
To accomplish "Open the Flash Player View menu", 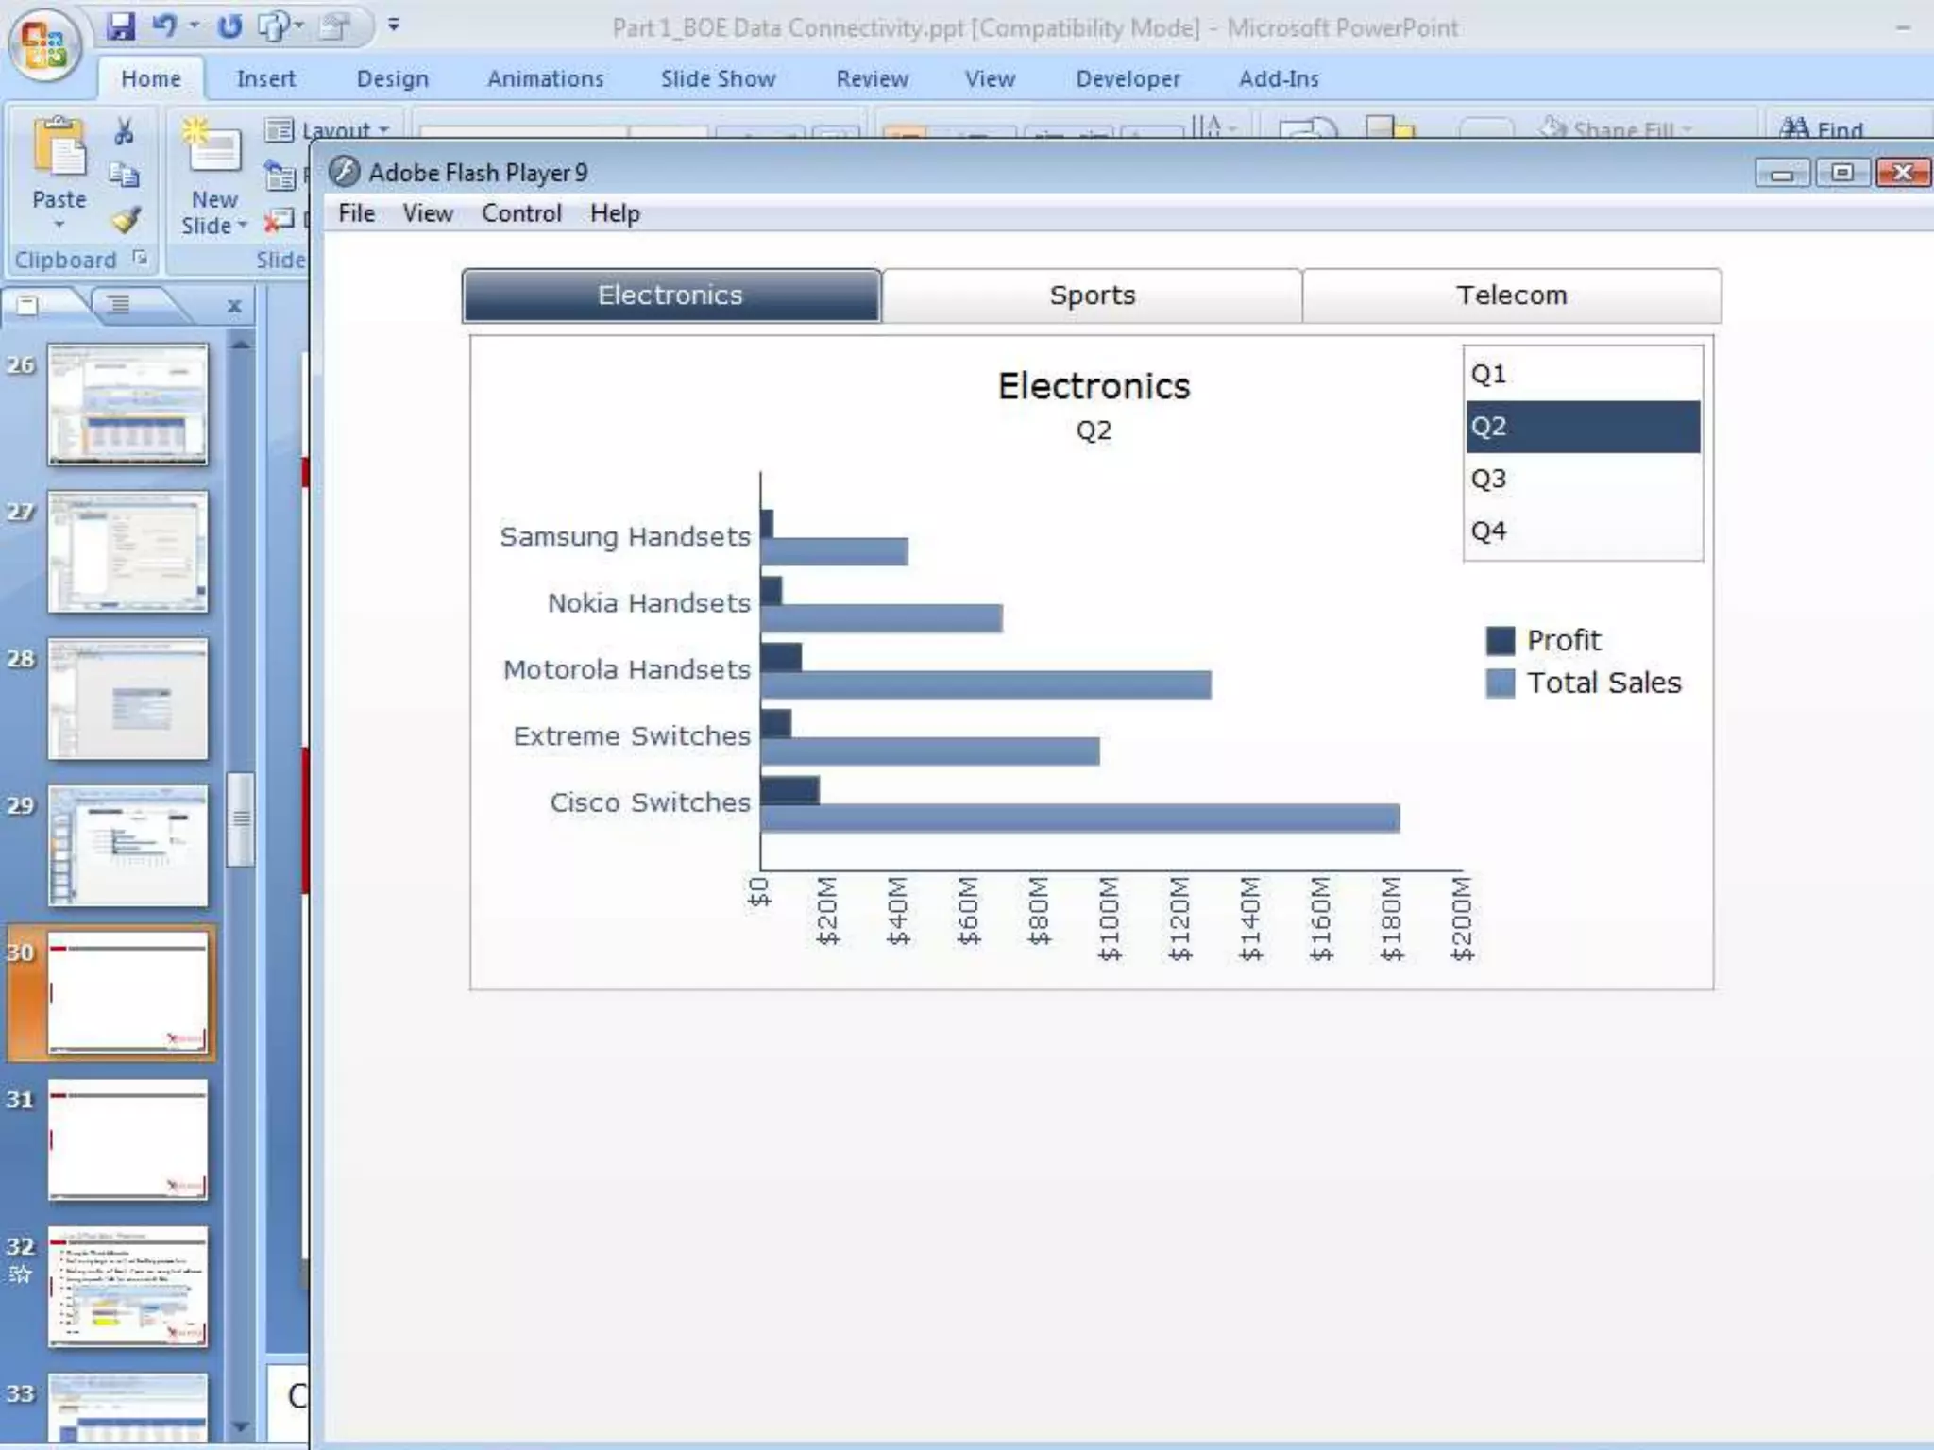I will (x=428, y=213).
